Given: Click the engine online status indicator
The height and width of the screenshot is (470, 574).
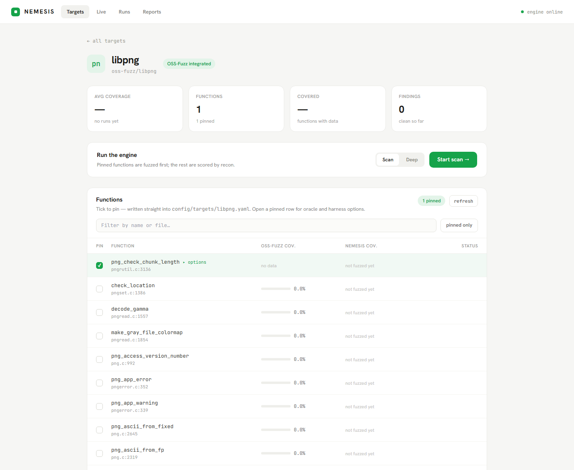Looking at the screenshot, I should (x=541, y=12).
